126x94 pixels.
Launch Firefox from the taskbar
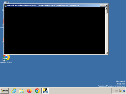29,91
